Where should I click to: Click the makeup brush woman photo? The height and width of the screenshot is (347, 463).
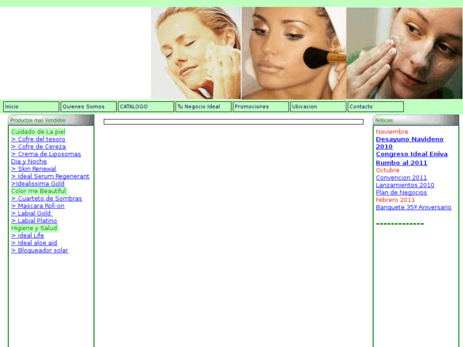[x=294, y=53]
